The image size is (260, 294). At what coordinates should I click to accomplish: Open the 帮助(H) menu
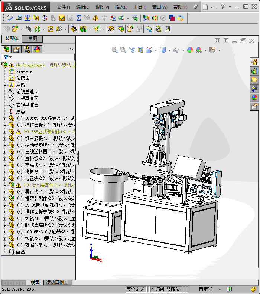[x=181, y=7]
